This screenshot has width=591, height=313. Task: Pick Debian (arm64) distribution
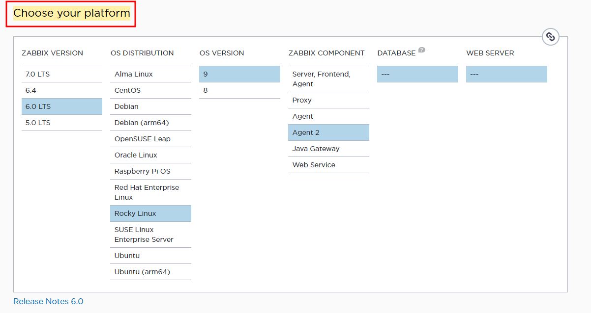point(150,123)
